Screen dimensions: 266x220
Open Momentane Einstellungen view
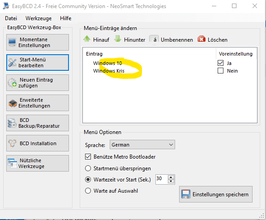(38, 42)
